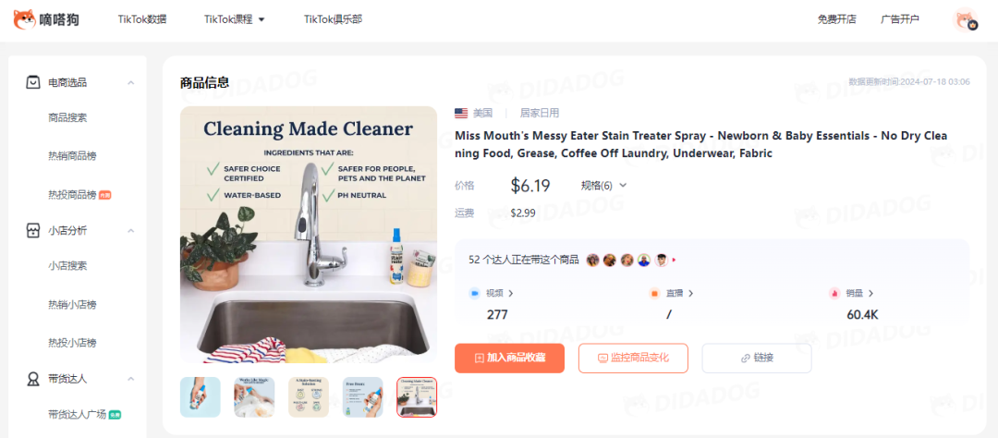Click the orange livestream icon

pos(653,294)
